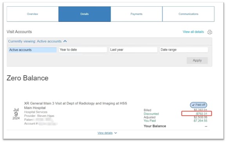Click the Apply button
Screen dimensions: 227x143
(197, 60)
